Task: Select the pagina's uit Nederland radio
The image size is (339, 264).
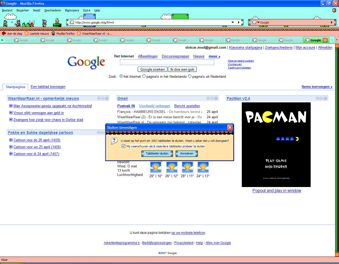Action: [x=190, y=76]
